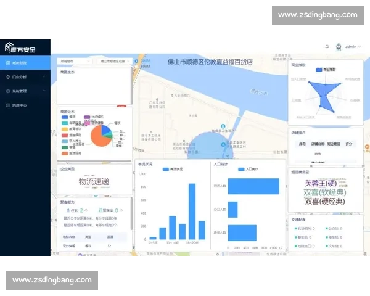
Task: Click the blue marker inside the circle area
Action: pos(223,145)
